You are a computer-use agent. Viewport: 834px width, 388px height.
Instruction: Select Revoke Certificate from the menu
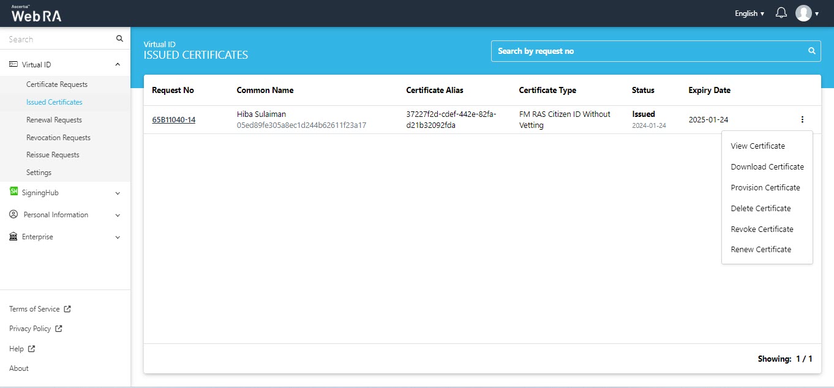762,229
